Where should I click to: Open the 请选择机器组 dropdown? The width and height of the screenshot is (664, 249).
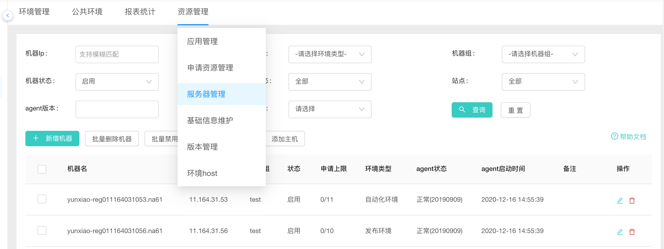(543, 54)
